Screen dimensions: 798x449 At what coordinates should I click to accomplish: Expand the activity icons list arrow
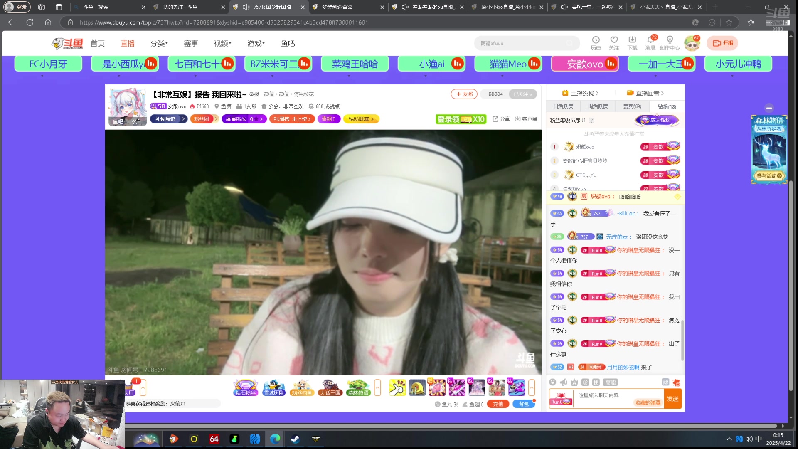(x=377, y=388)
